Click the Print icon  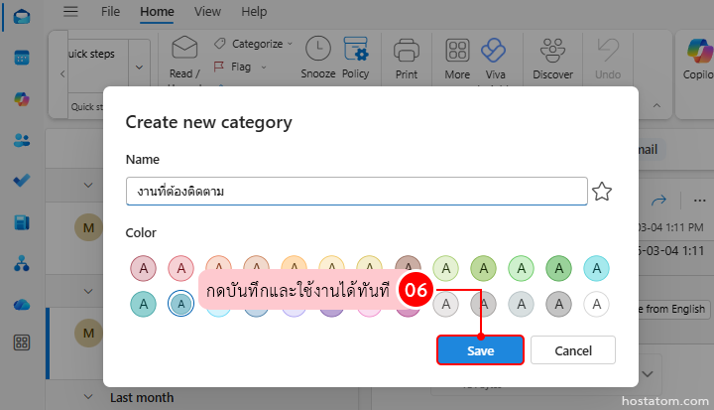[x=407, y=50]
